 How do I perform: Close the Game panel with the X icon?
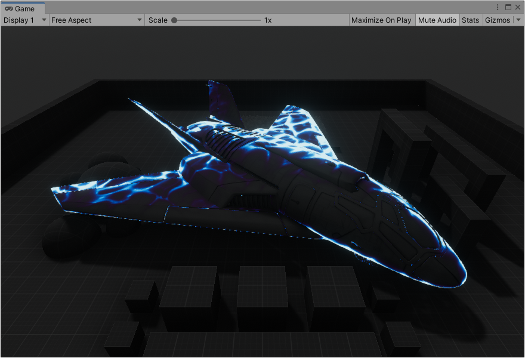518,8
